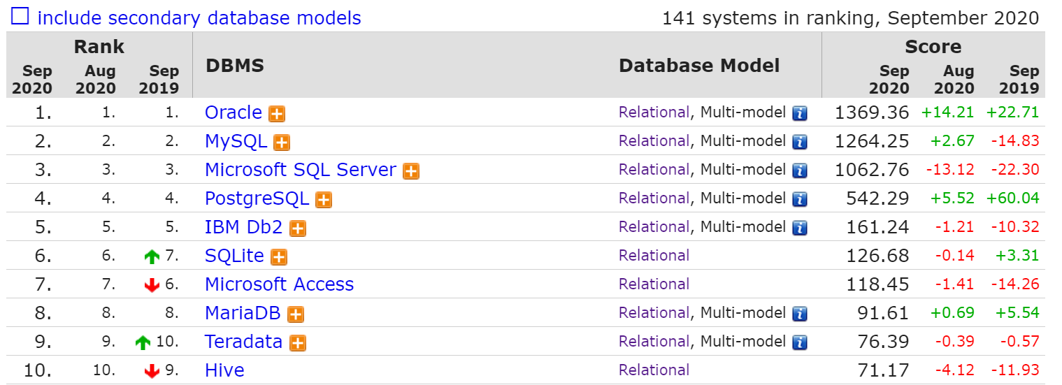The image size is (1062, 385).
Task: Expand details icon beside Microsoft SQL Server
Action: (x=411, y=171)
